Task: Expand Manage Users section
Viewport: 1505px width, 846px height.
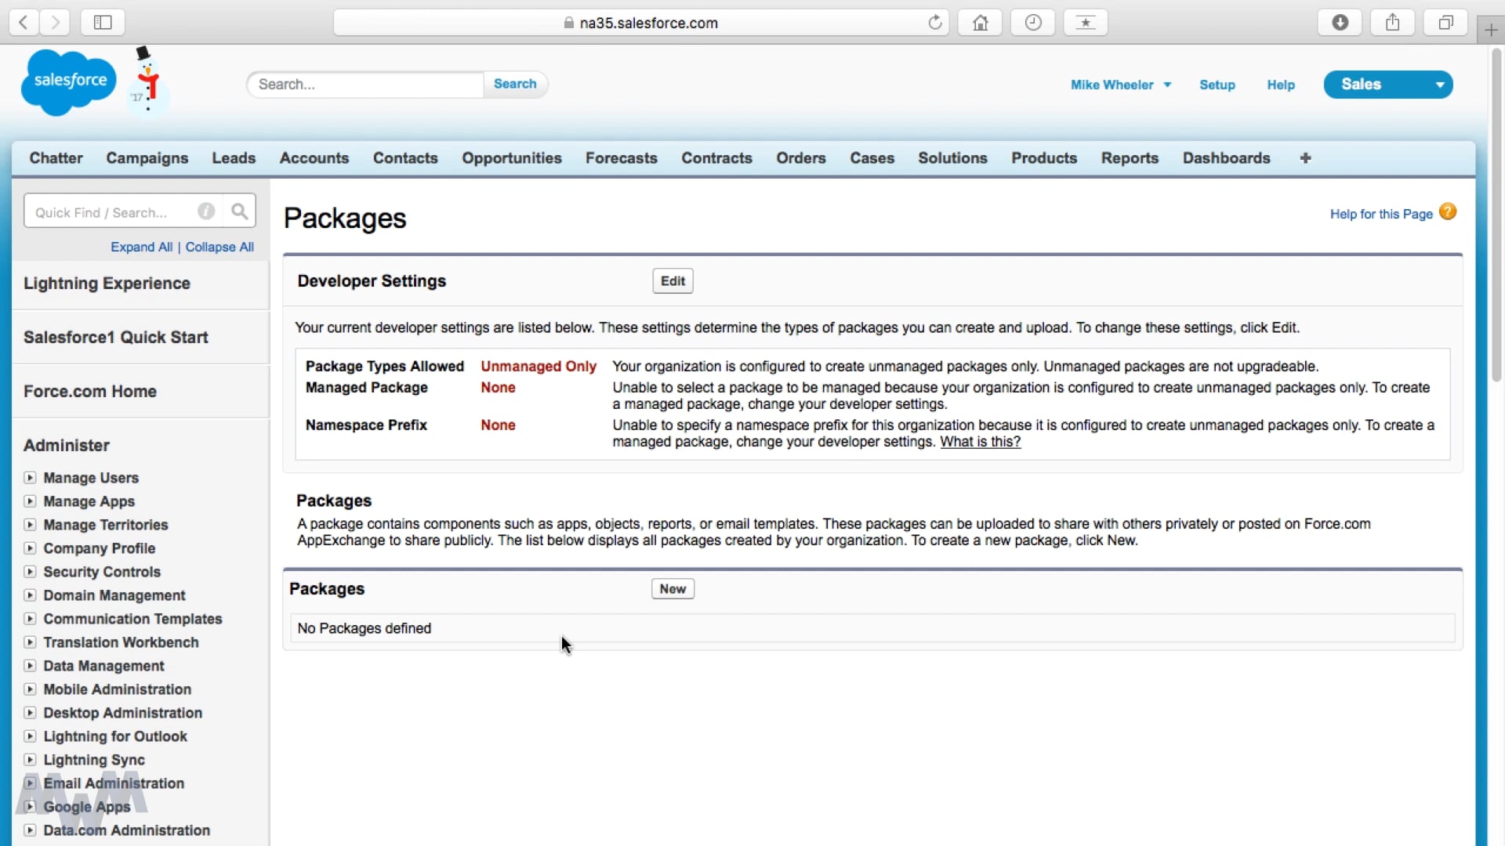Action: point(30,478)
